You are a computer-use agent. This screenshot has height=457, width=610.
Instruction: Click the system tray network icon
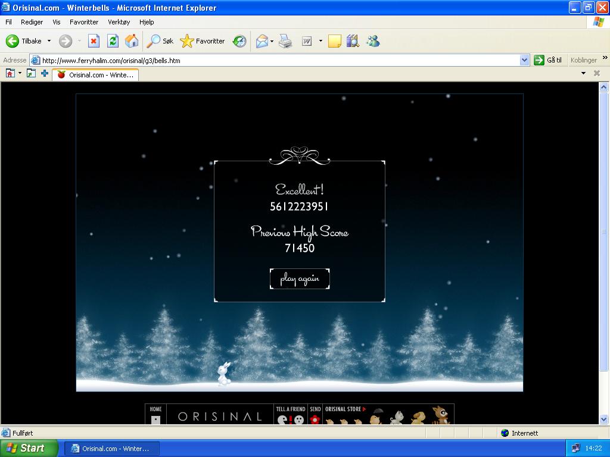[576, 448]
